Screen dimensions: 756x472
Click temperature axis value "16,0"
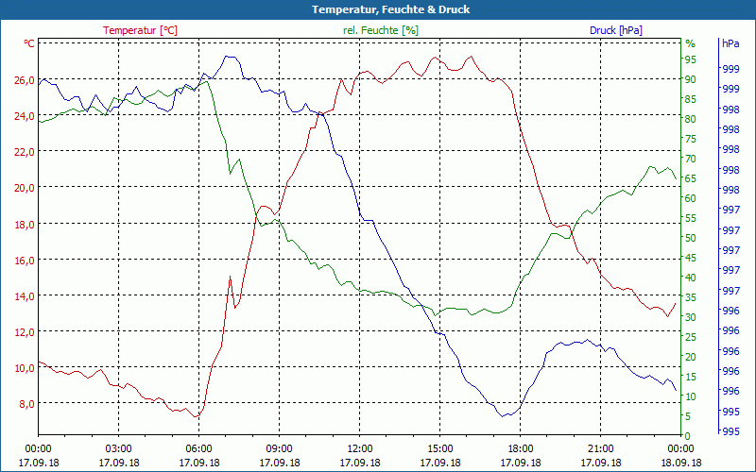click(x=25, y=261)
